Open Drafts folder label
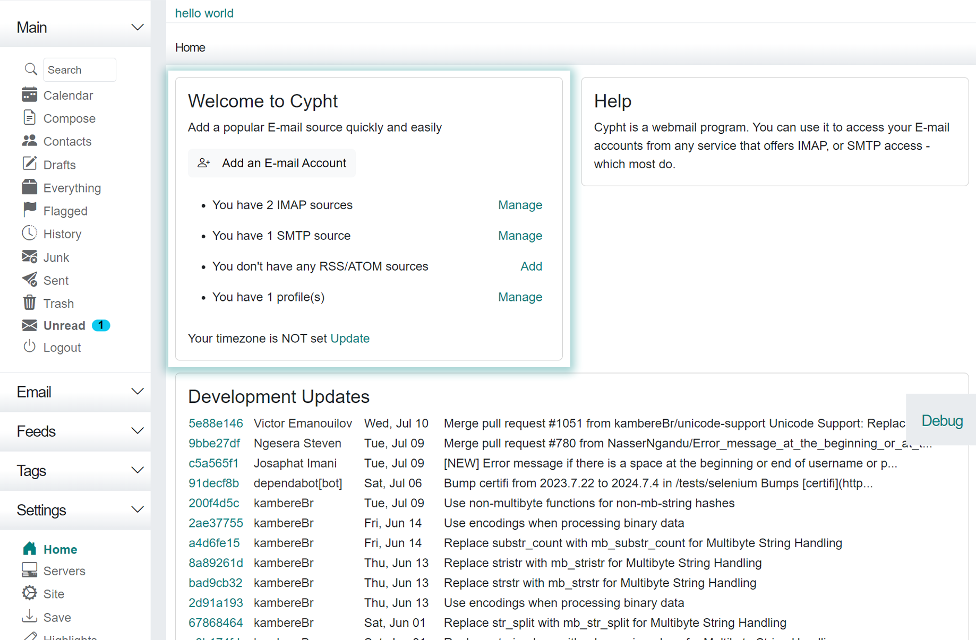976x640 pixels. coord(59,165)
